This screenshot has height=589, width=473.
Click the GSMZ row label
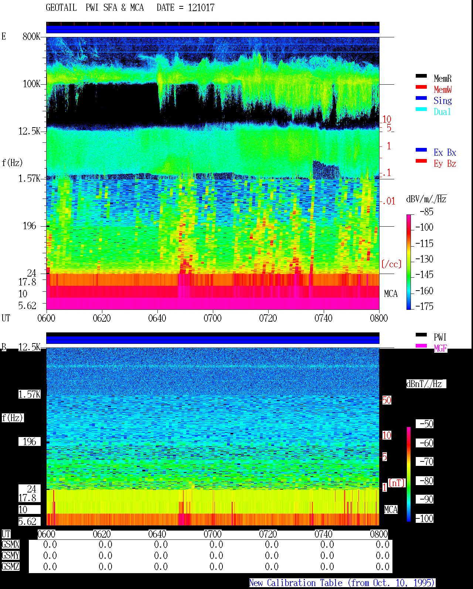point(10,566)
